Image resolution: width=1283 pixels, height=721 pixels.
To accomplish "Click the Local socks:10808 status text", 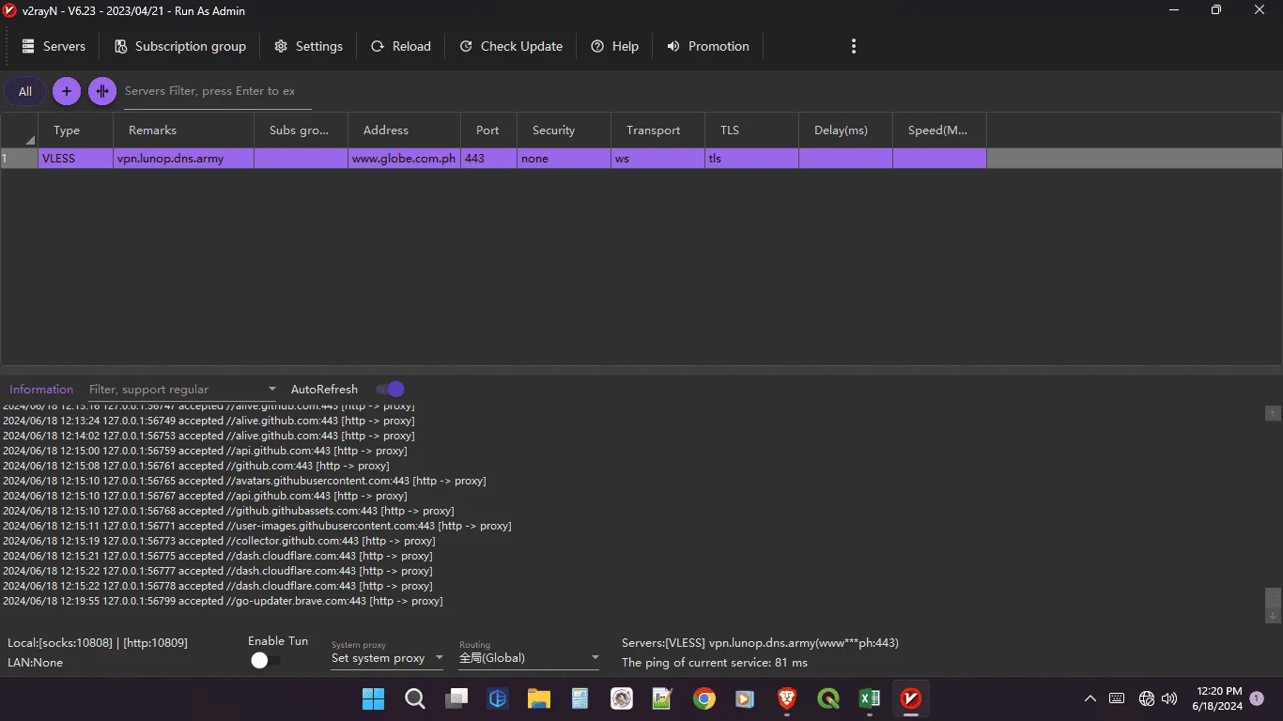I will (98, 643).
